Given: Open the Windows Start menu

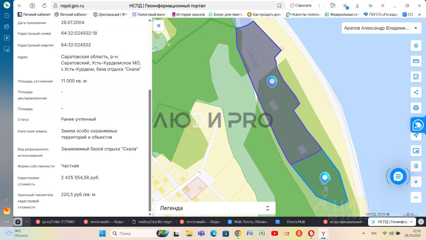Looking at the screenshot, I should coord(102,233).
